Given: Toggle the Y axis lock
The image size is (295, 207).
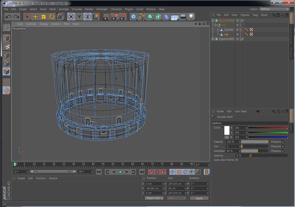Looking at the screenshot, I should click(x=79, y=17).
